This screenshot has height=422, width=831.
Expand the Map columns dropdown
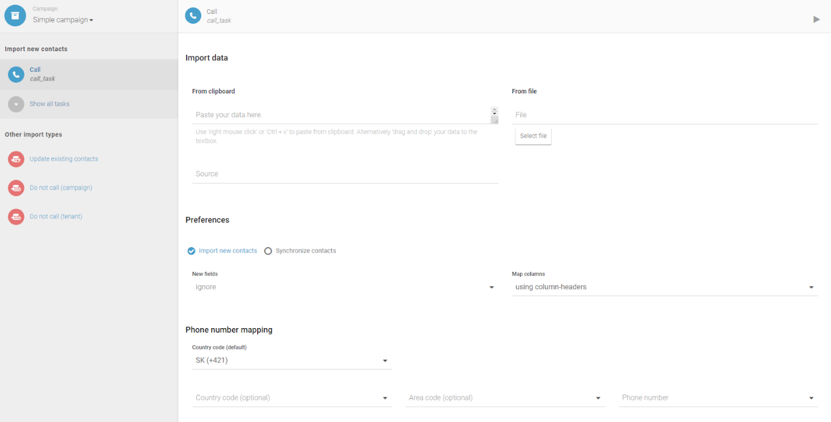coord(664,287)
